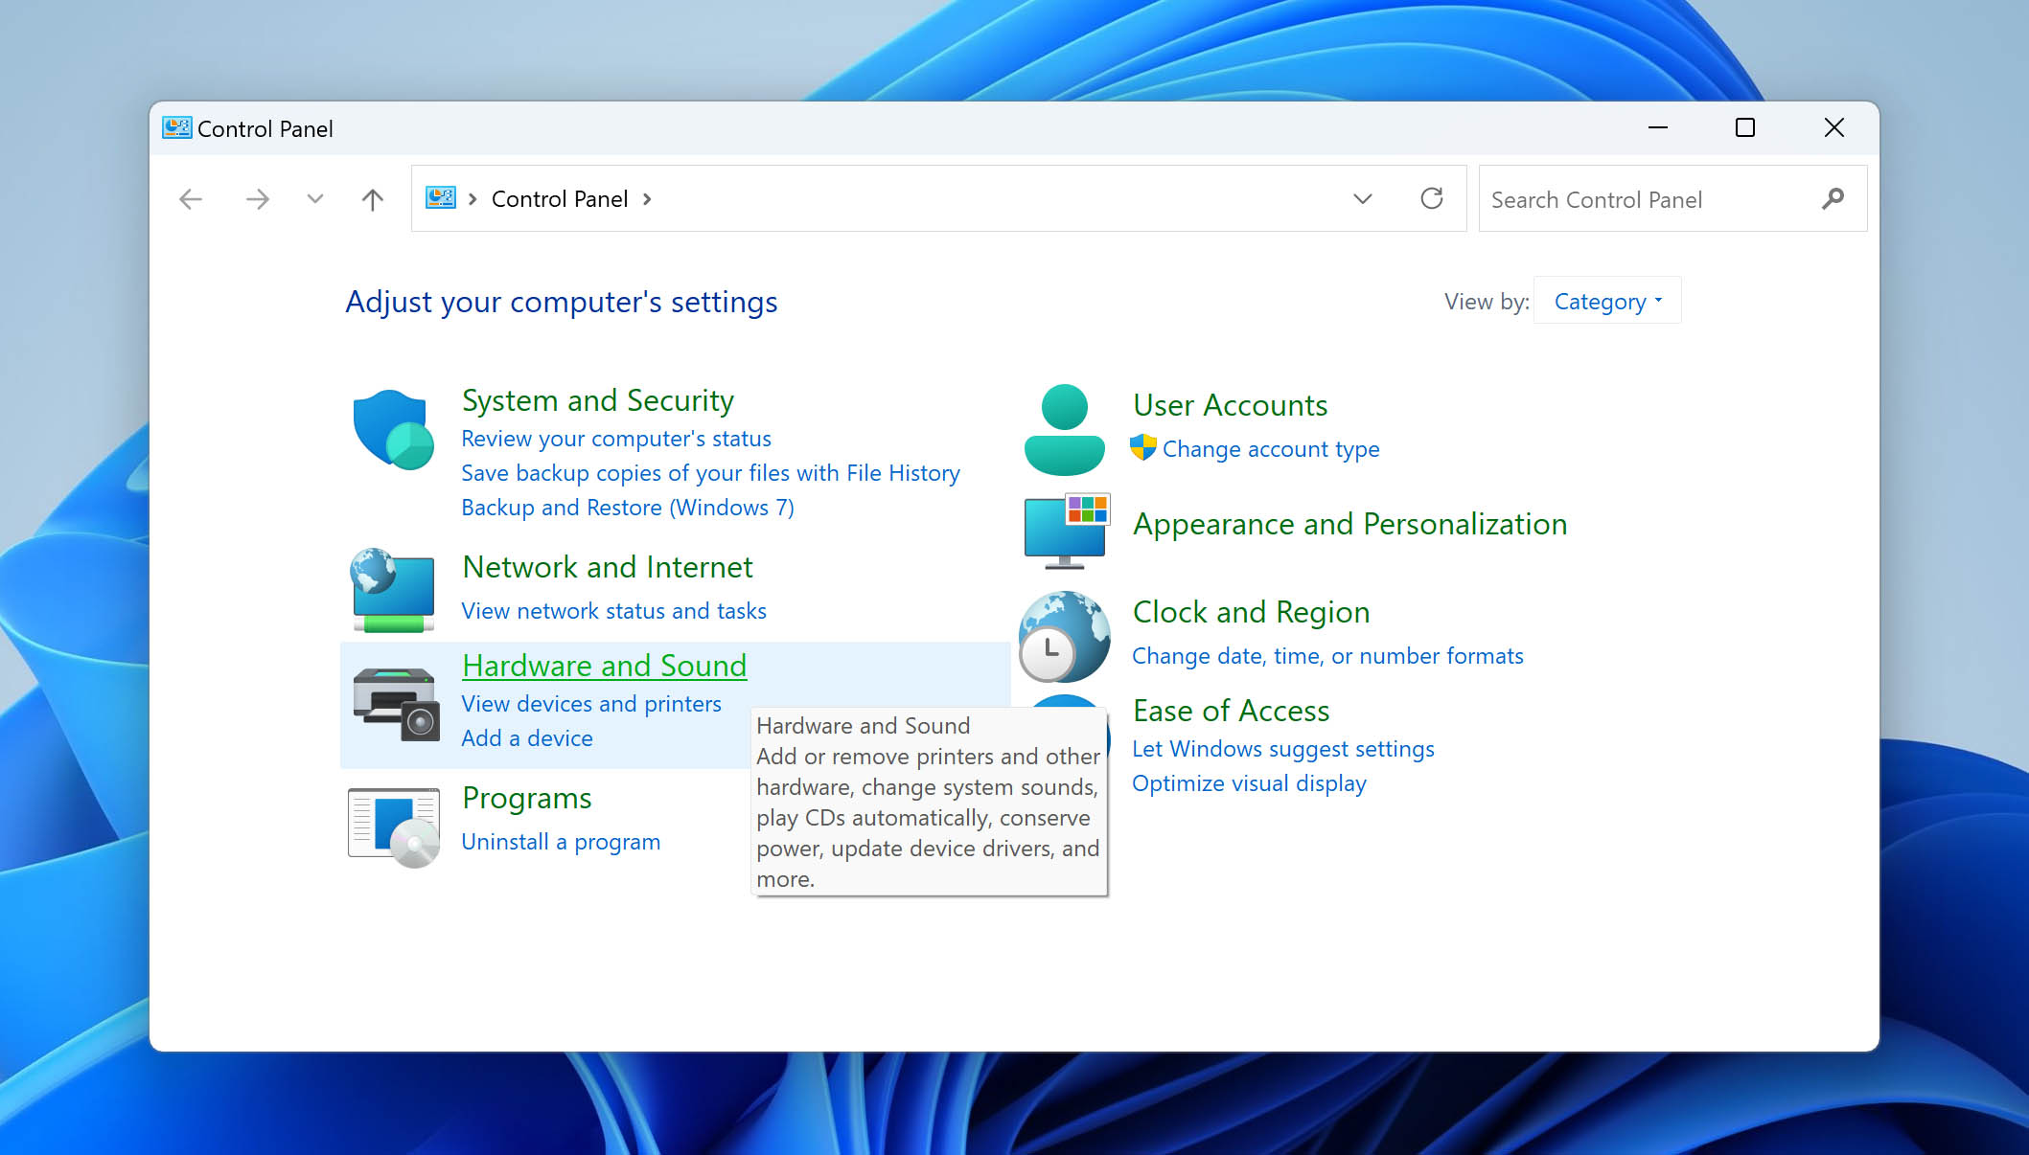Screen dimensions: 2029x1155
Task: Select Uninstall a program
Action: tap(561, 842)
